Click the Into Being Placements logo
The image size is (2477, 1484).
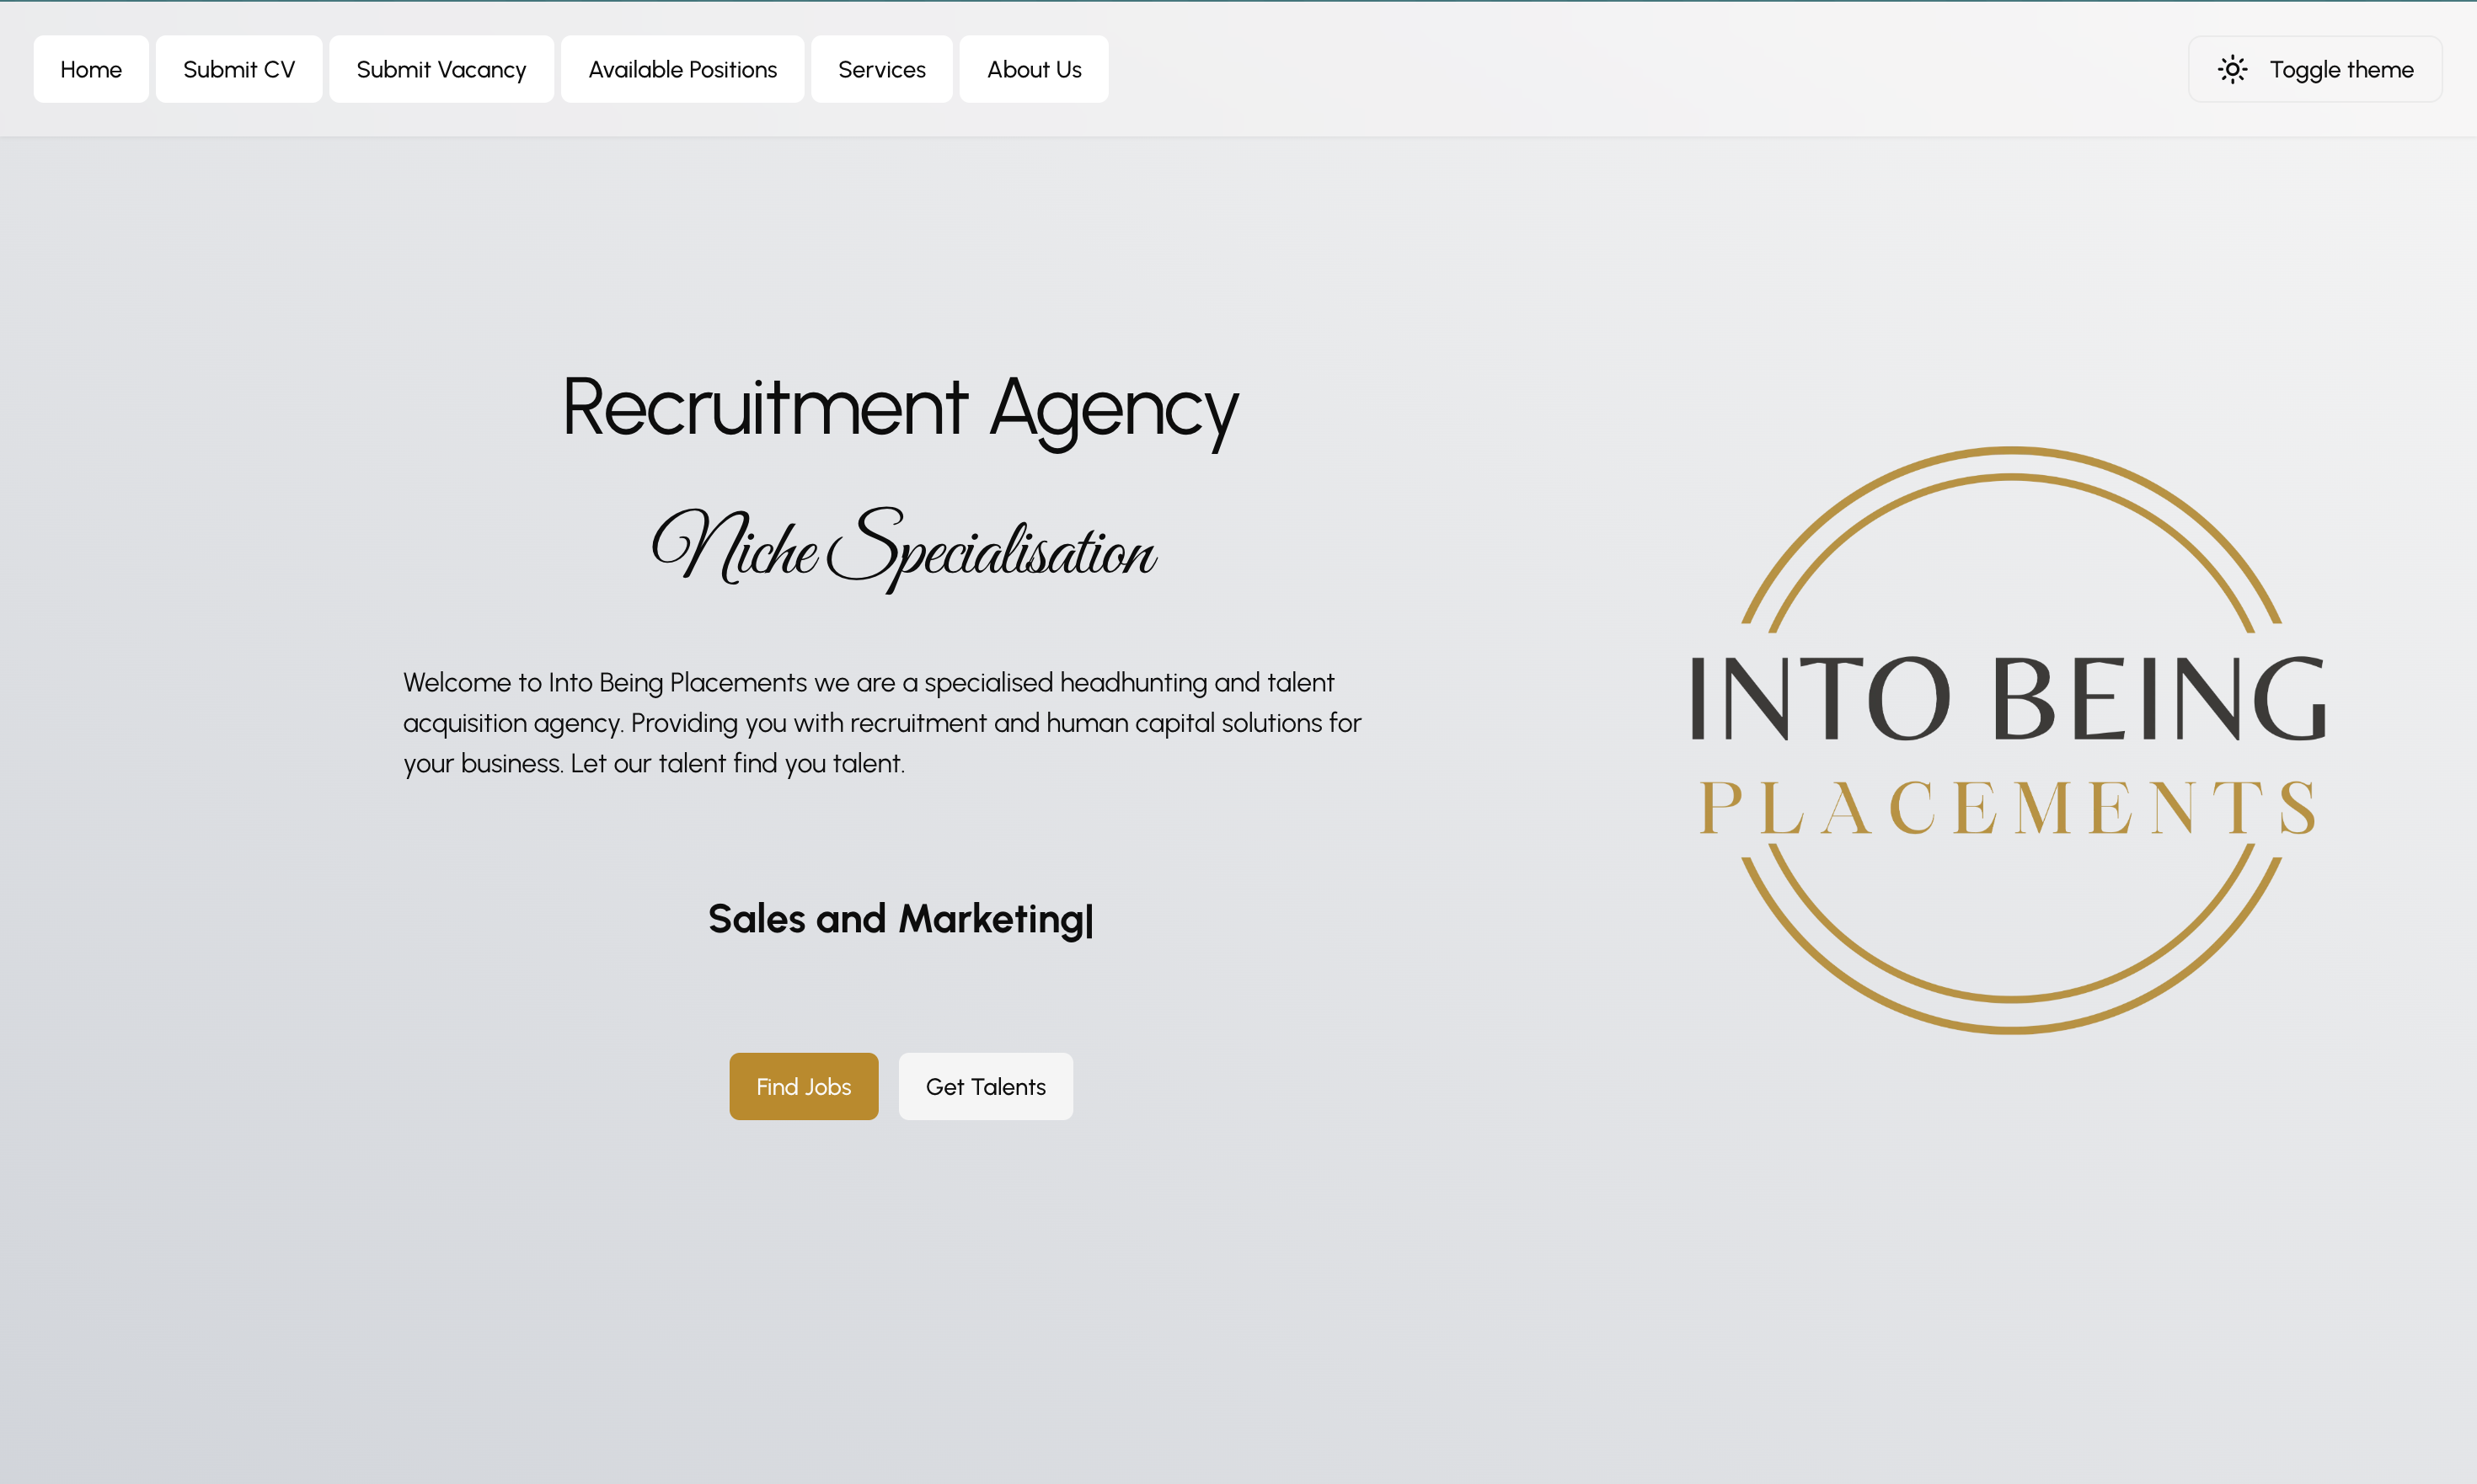(x=2011, y=740)
